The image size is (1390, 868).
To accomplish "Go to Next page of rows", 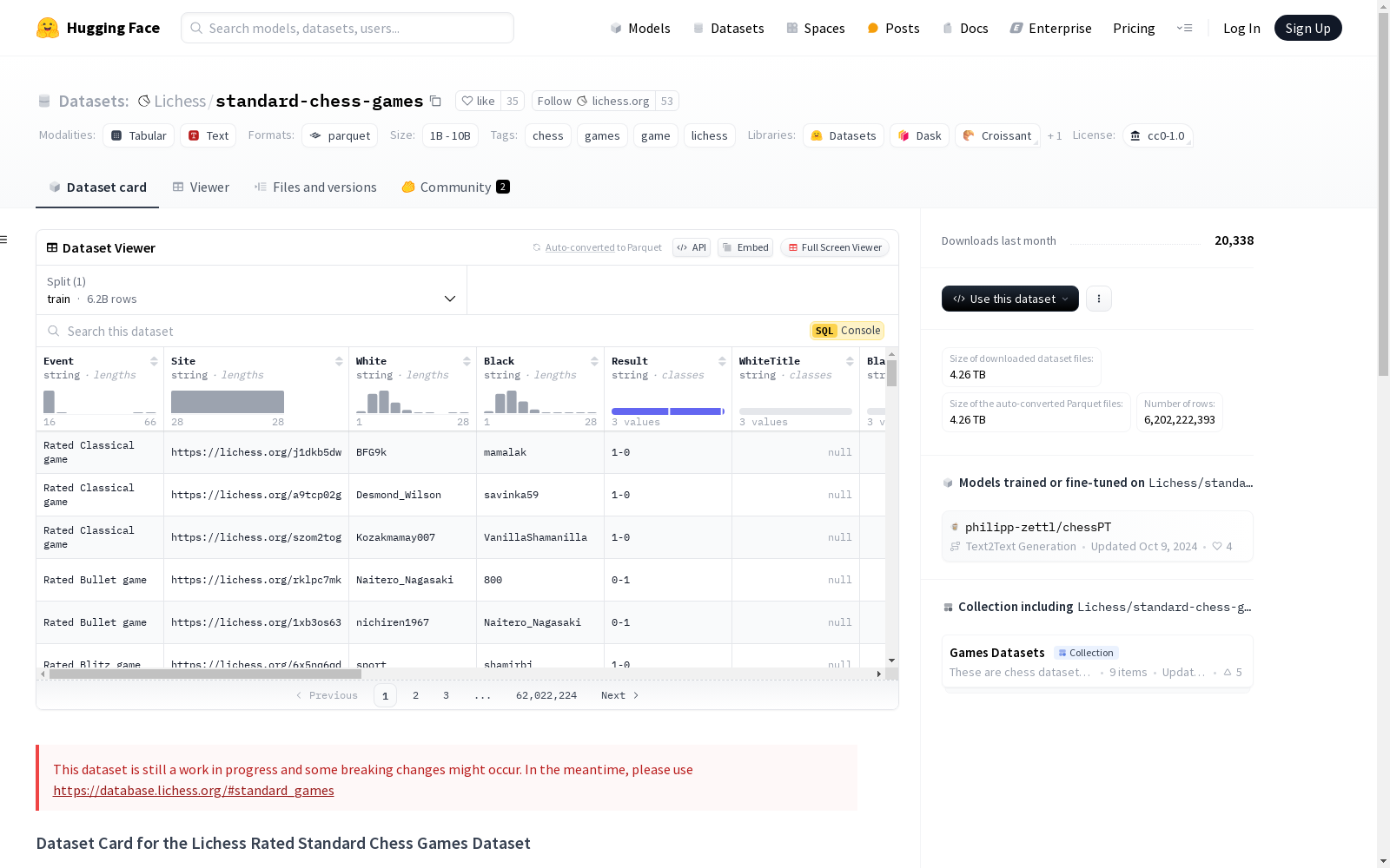I will [x=620, y=695].
